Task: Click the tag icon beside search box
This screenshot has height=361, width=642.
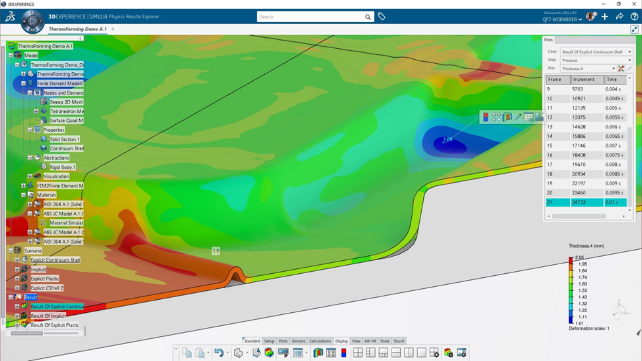Action: click(382, 17)
